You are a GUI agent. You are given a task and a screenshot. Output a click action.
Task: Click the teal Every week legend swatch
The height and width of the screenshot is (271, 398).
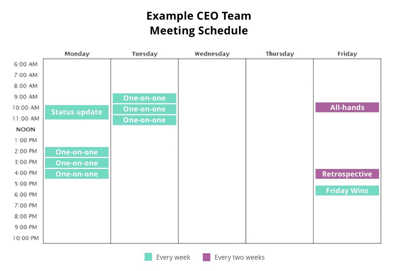tap(148, 257)
